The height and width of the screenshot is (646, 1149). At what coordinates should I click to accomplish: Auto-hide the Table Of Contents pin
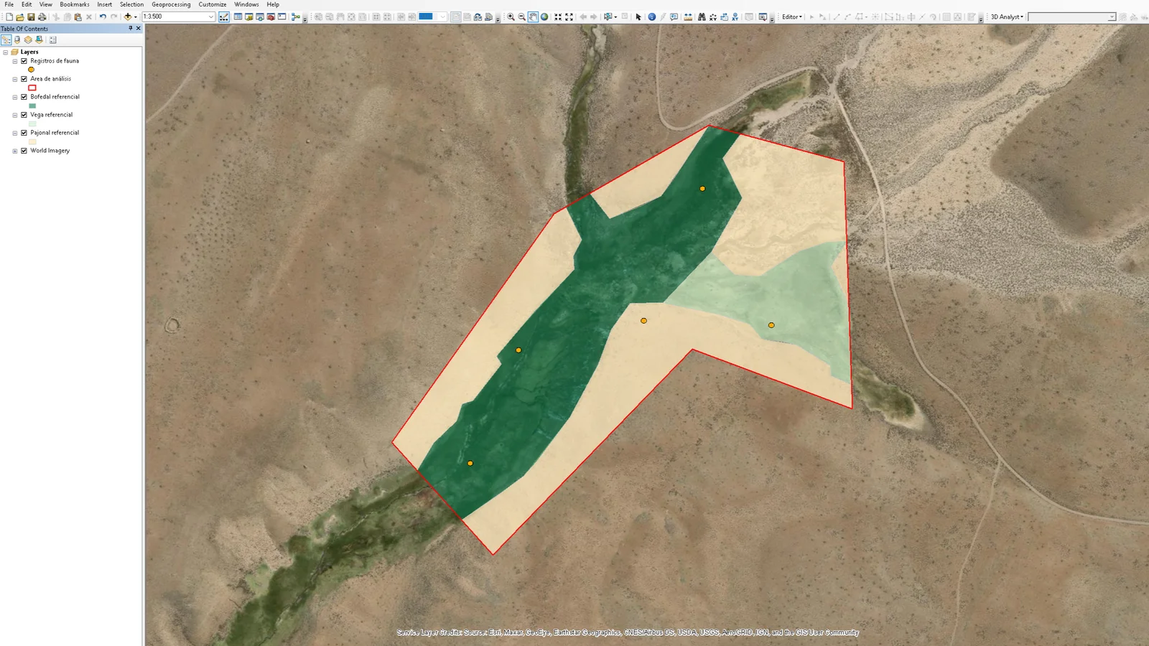coord(130,29)
